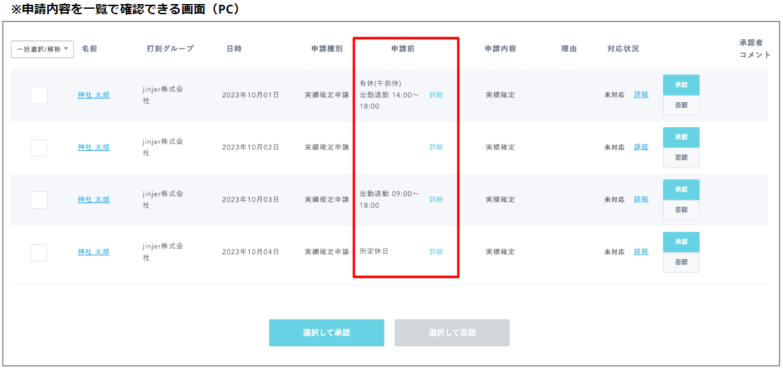Open the 一括選択/解除 dropdown

42,49
